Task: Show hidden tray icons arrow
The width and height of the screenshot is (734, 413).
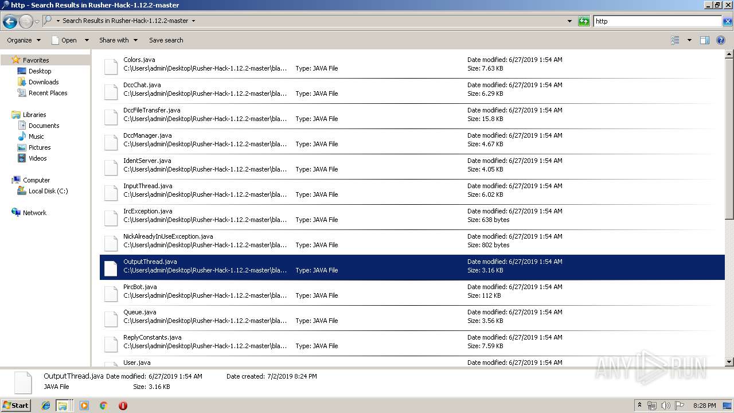Action: point(639,406)
